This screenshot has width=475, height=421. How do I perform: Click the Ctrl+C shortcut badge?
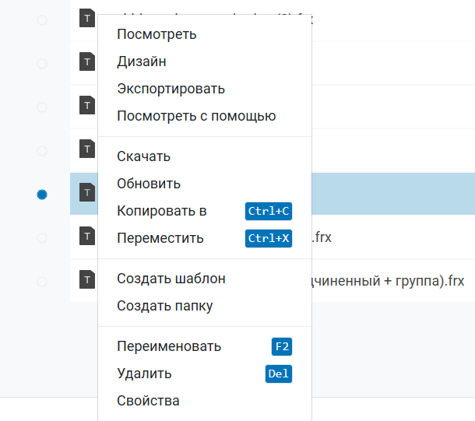(x=269, y=211)
